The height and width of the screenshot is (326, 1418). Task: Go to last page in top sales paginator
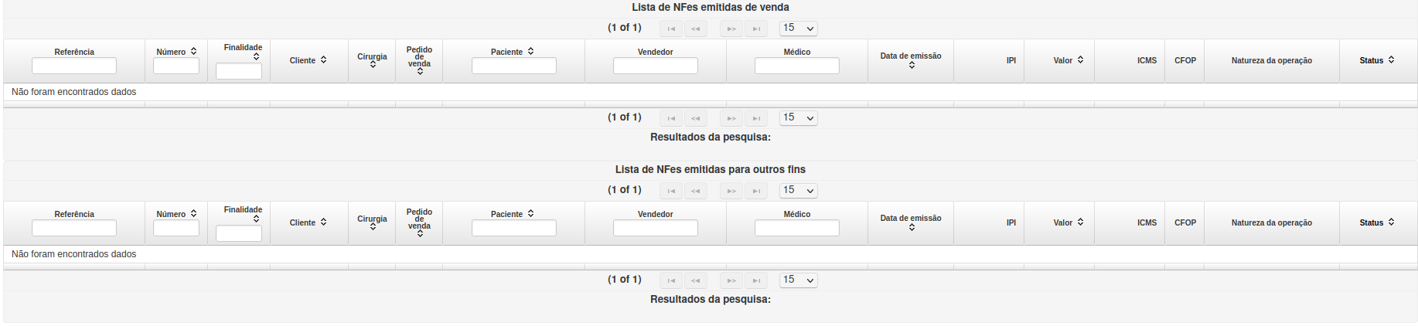coord(756,29)
